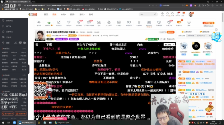Open the heart follow icon in header

coord(167,14)
